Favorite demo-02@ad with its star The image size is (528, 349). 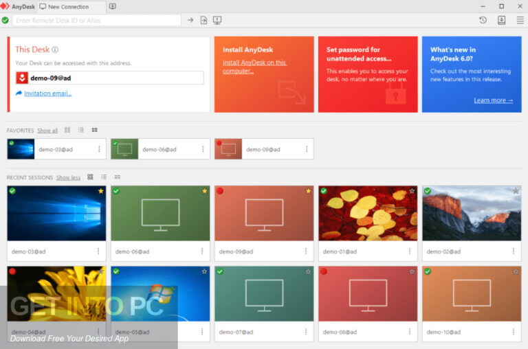click(516, 191)
